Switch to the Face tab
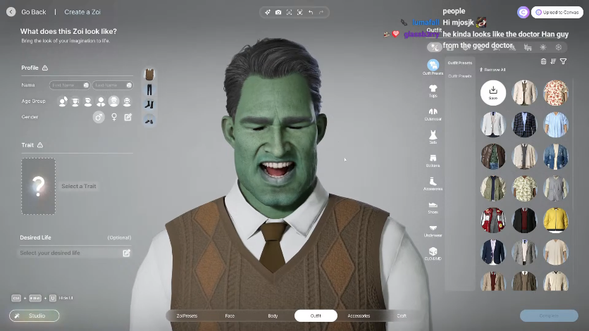The height and width of the screenshot is (331, 589). coord(230,316)
